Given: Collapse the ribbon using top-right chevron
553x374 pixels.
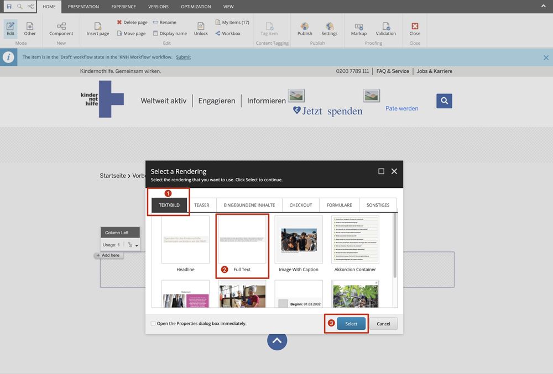Looking at the screenshot, I should (543, 6).
